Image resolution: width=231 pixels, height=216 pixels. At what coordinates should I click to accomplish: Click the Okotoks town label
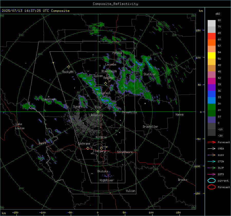(x=103, y=171)
